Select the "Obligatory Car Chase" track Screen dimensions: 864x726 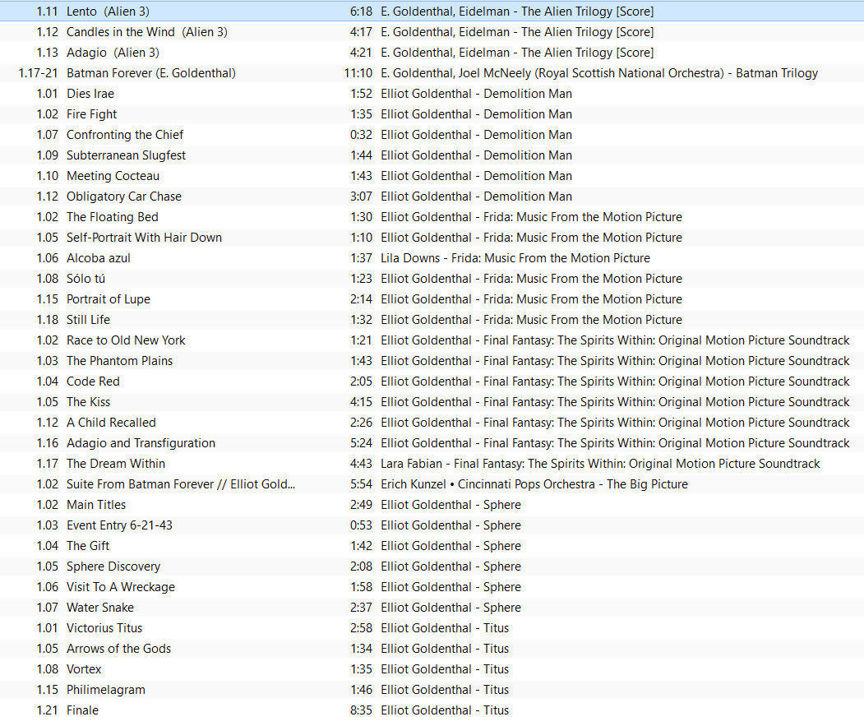tap(124, 197)
